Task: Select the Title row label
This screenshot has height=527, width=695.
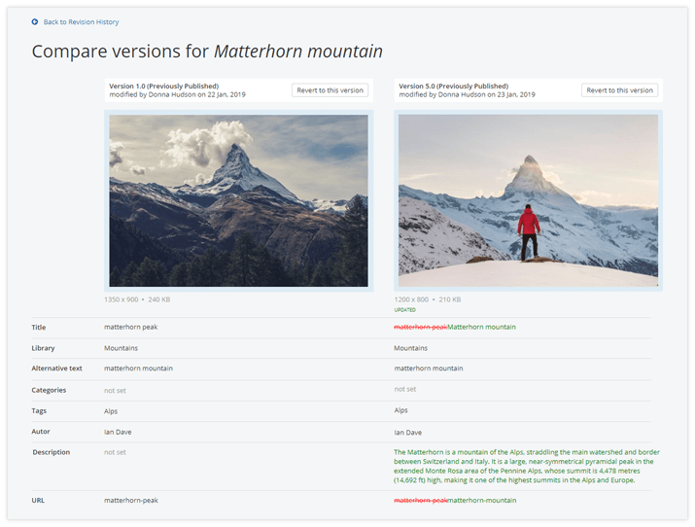Action: (39, 328)
